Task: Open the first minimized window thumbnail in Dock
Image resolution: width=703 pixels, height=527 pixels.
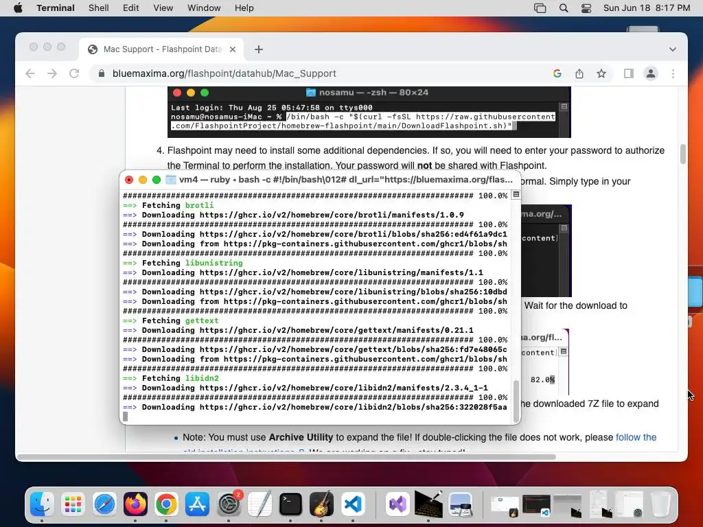Action: (505, 504)
